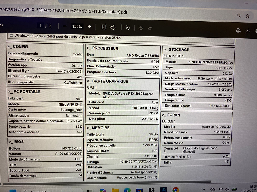This screenshot has height=192, width=257.
Task: Select BIOS editor INSYDE Corp.
Action: click(72, 148)
